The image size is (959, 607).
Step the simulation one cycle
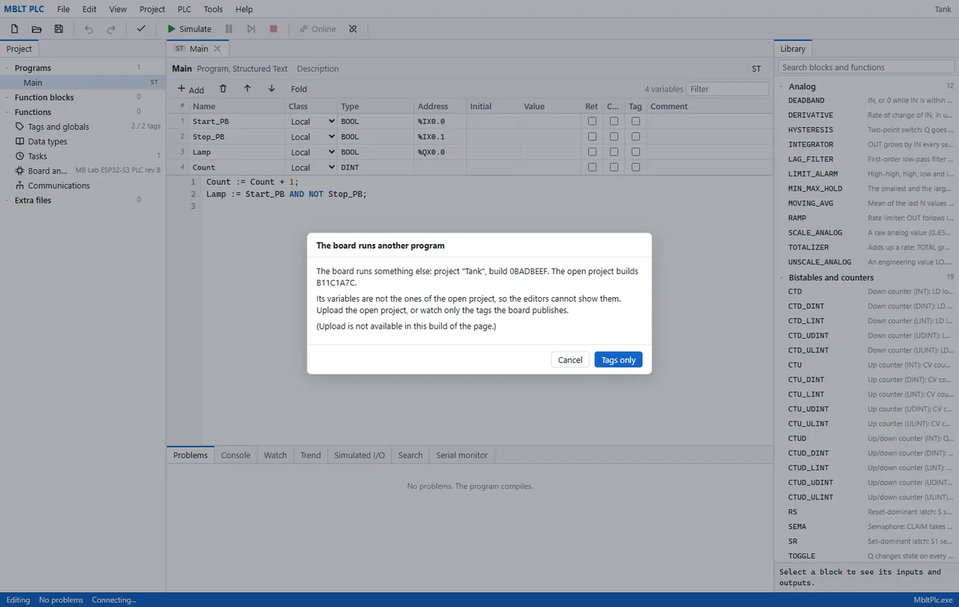[251, 29]
